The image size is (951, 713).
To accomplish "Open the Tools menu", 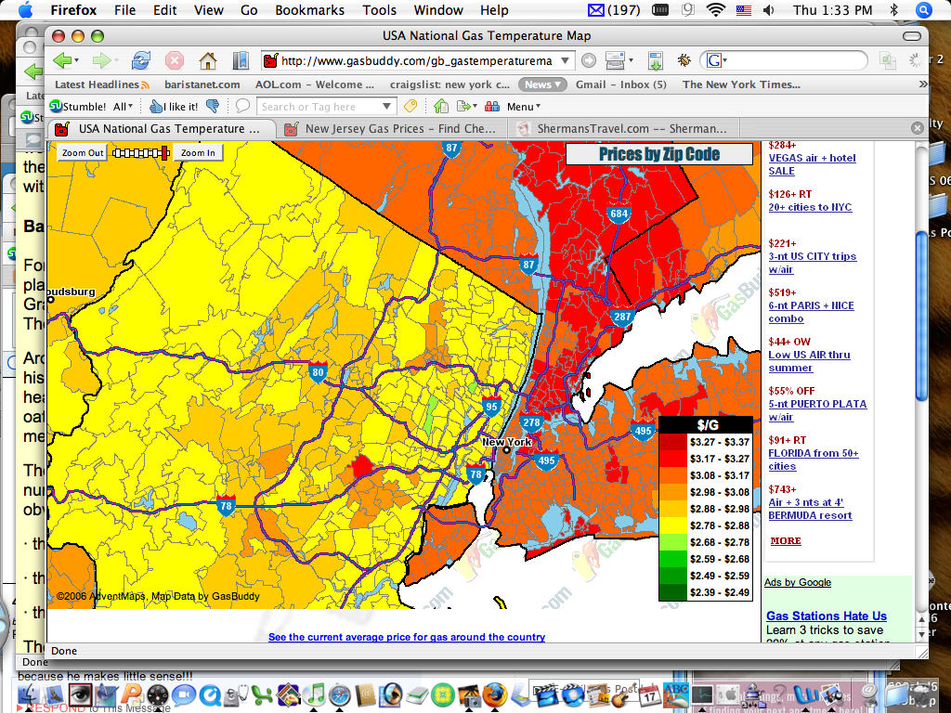I will 379,9.
